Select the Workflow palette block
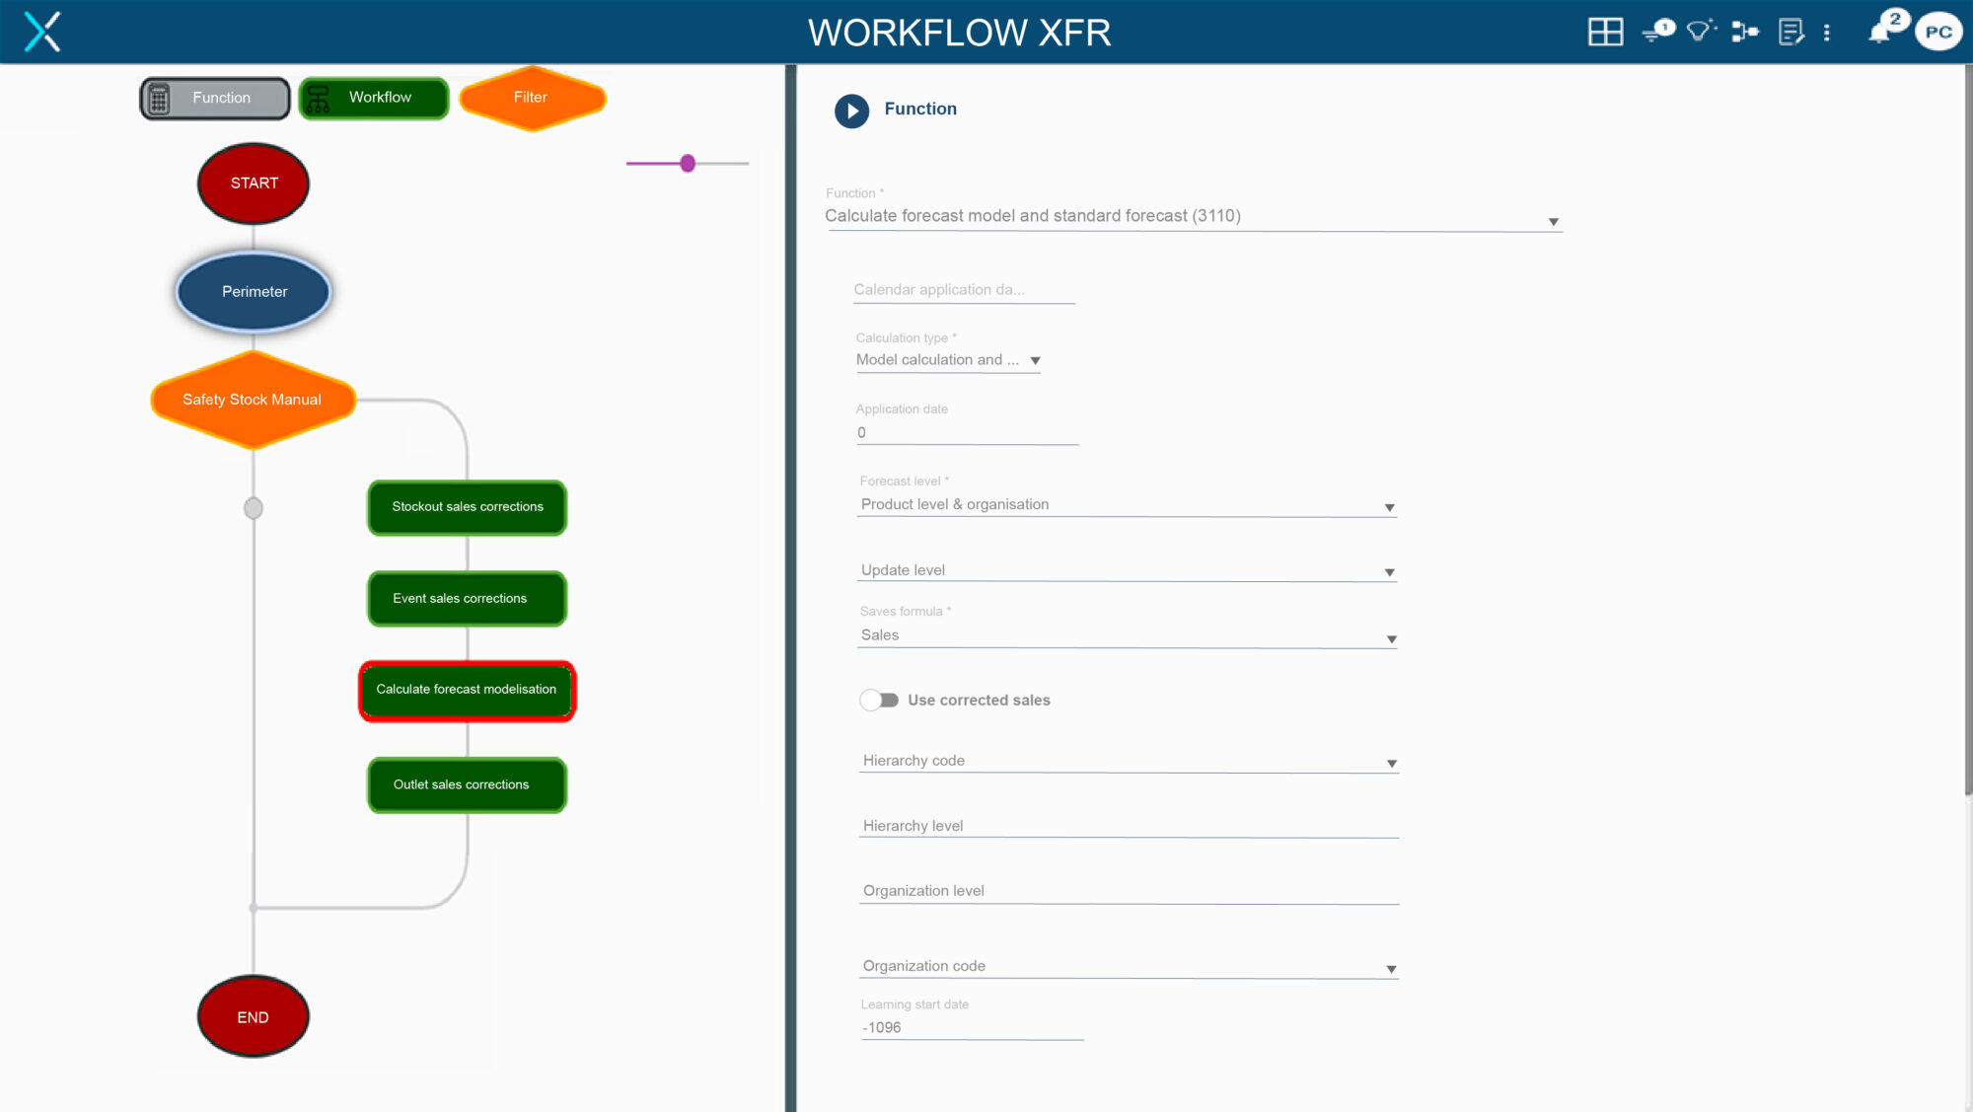Screen dimensions: 1973x1112 pyautogui.click(x=374, y=98)
